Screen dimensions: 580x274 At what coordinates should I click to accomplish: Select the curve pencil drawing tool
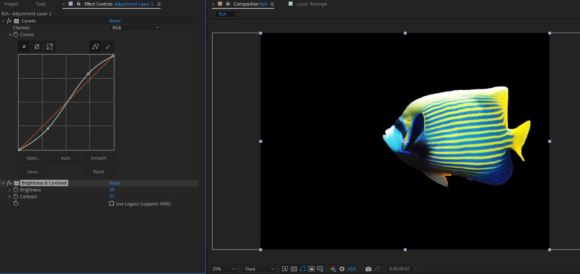pos(108,47)
